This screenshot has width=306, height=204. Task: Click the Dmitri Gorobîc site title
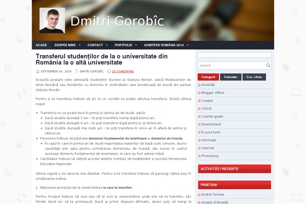[117, 21]
